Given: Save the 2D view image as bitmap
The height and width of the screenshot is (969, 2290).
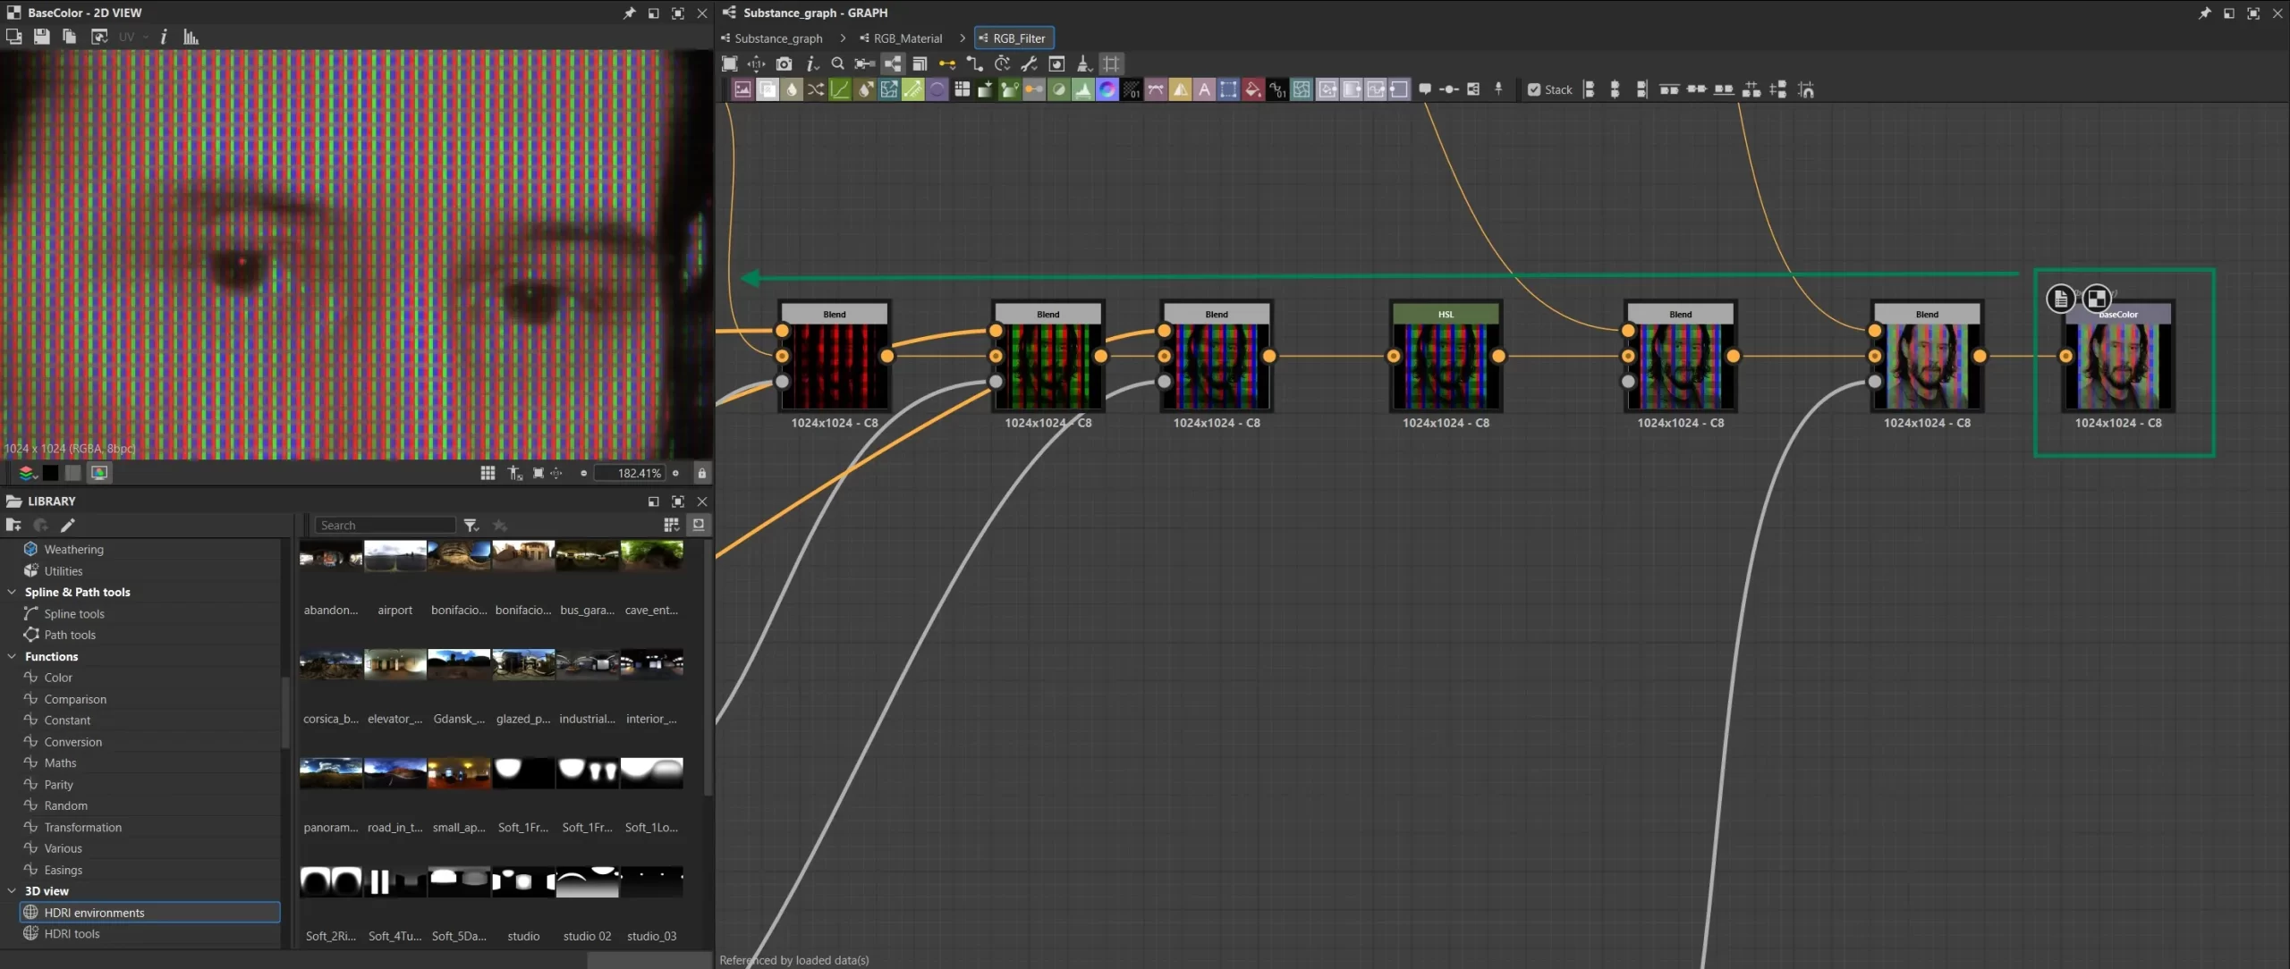Looking at the screenshot, I should pos(41,37).
